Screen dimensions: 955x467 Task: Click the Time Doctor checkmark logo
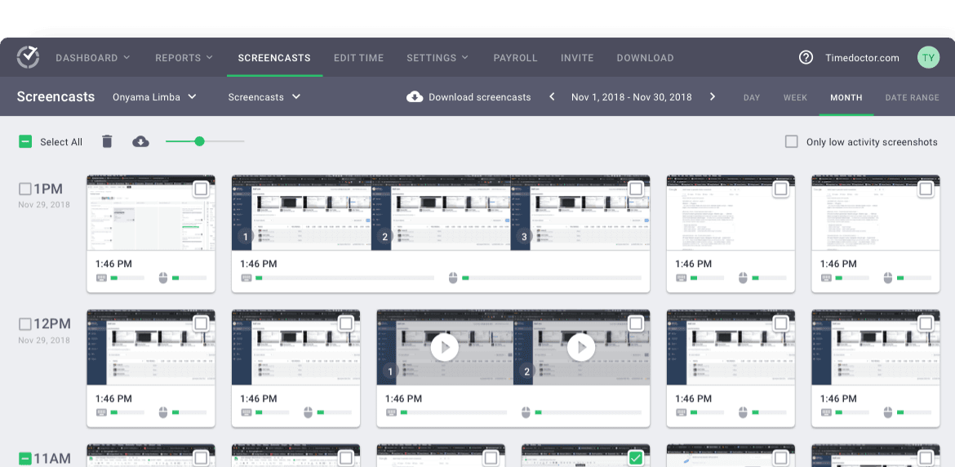(28, 57)
